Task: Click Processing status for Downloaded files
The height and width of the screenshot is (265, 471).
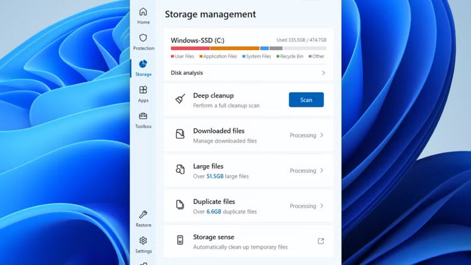Action: coord(303,135)
